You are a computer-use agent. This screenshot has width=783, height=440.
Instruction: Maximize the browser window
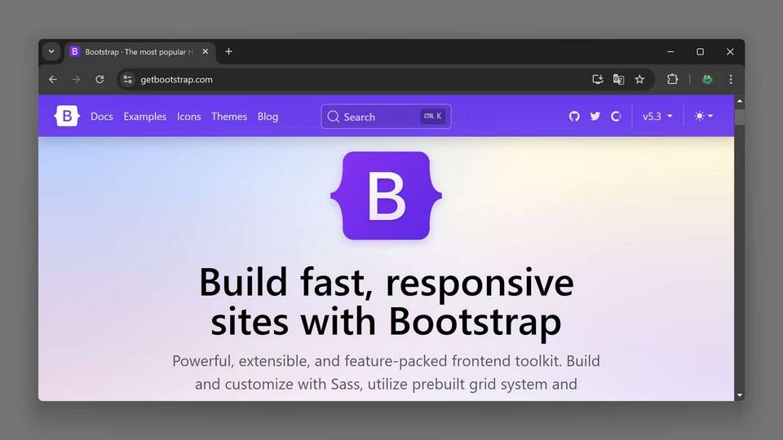[700, 51]
